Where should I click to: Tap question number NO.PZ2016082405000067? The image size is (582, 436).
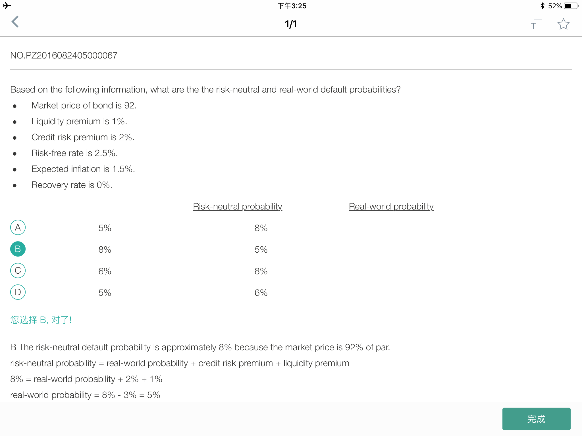tap(64, 55)
